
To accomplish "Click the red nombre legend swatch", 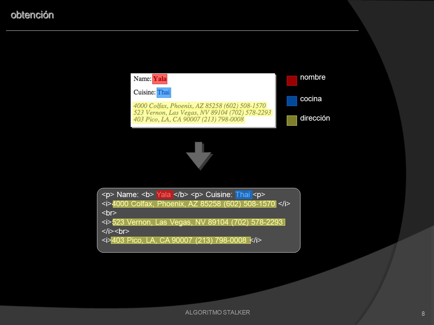I will click(x=292, y=81).
